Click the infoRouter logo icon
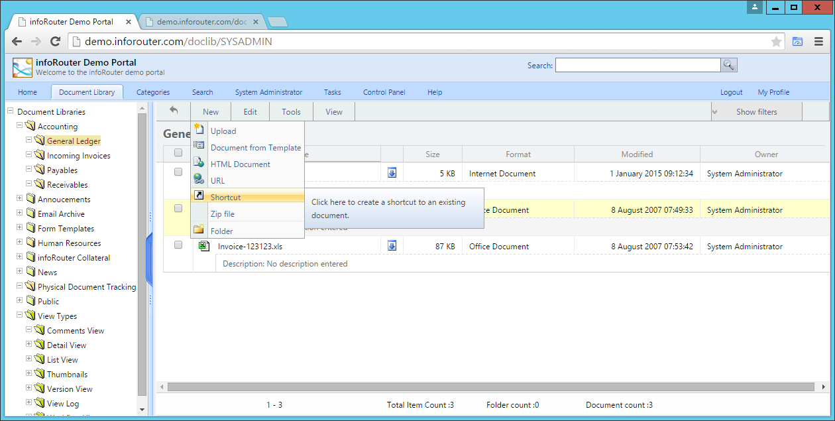 tap(23, 68)
